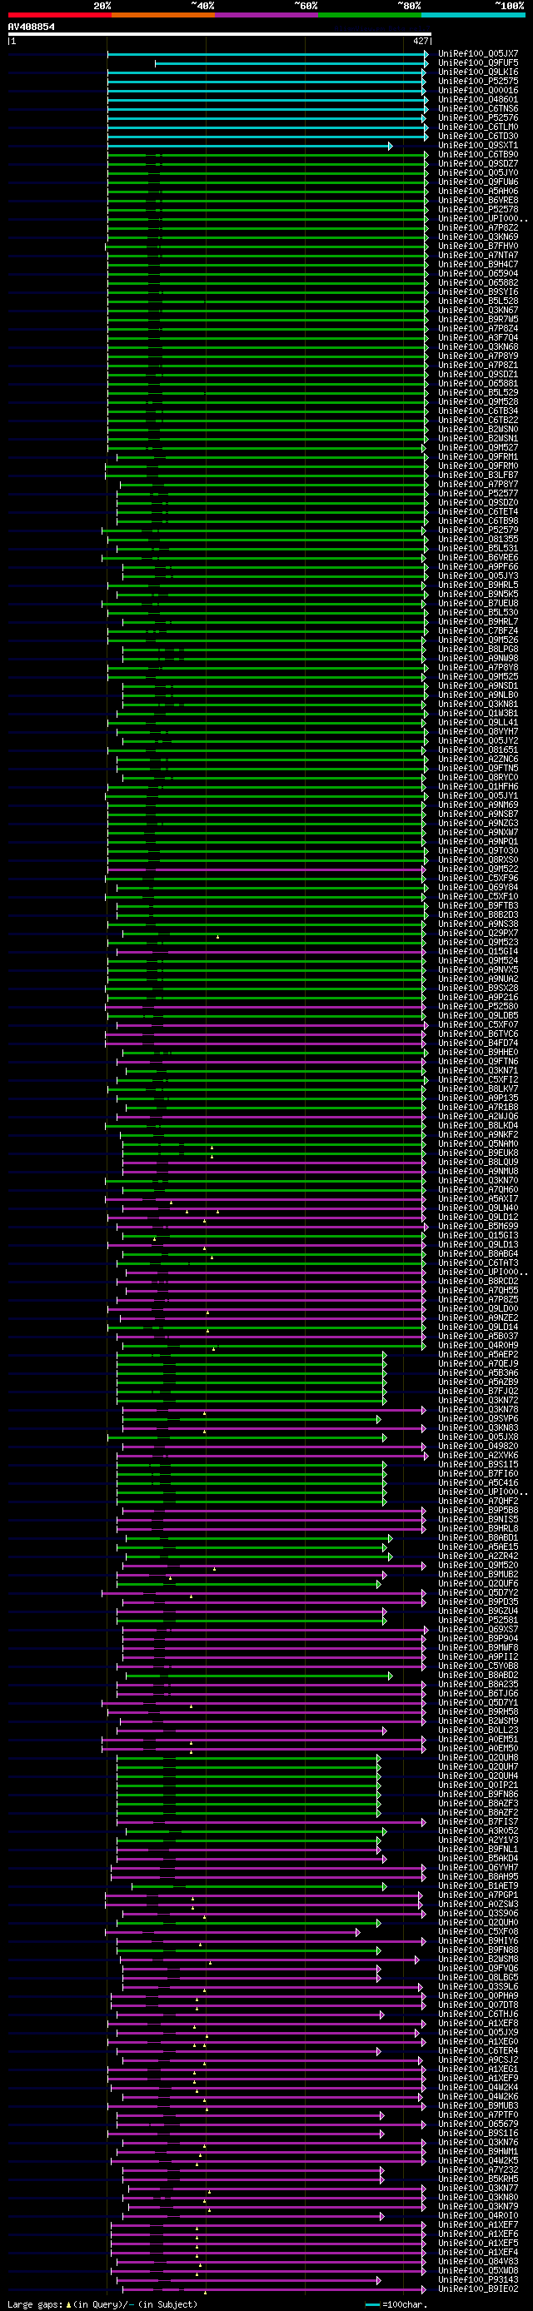Click the green alignment bar for UniRef100_C6TB90
Viewport: 533px width, 2311px height.
pos(267,154)
